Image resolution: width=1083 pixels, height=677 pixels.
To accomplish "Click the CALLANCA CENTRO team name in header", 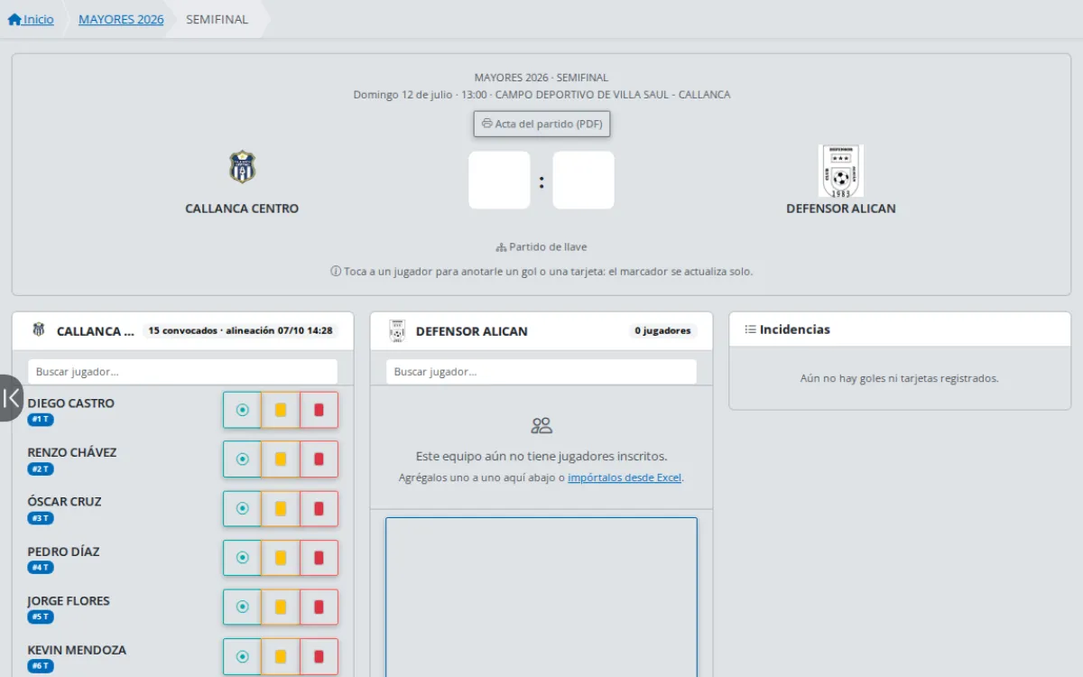I will tap(242, 209).
